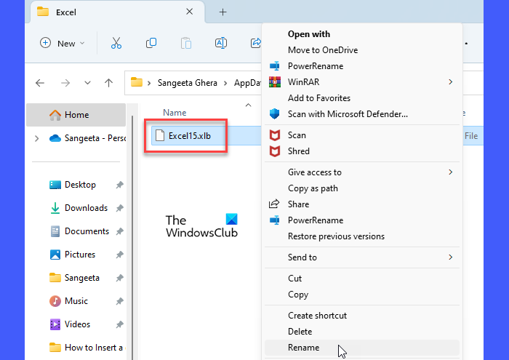
Task: Expand the Send to submenu
Action: coord(362,257)
